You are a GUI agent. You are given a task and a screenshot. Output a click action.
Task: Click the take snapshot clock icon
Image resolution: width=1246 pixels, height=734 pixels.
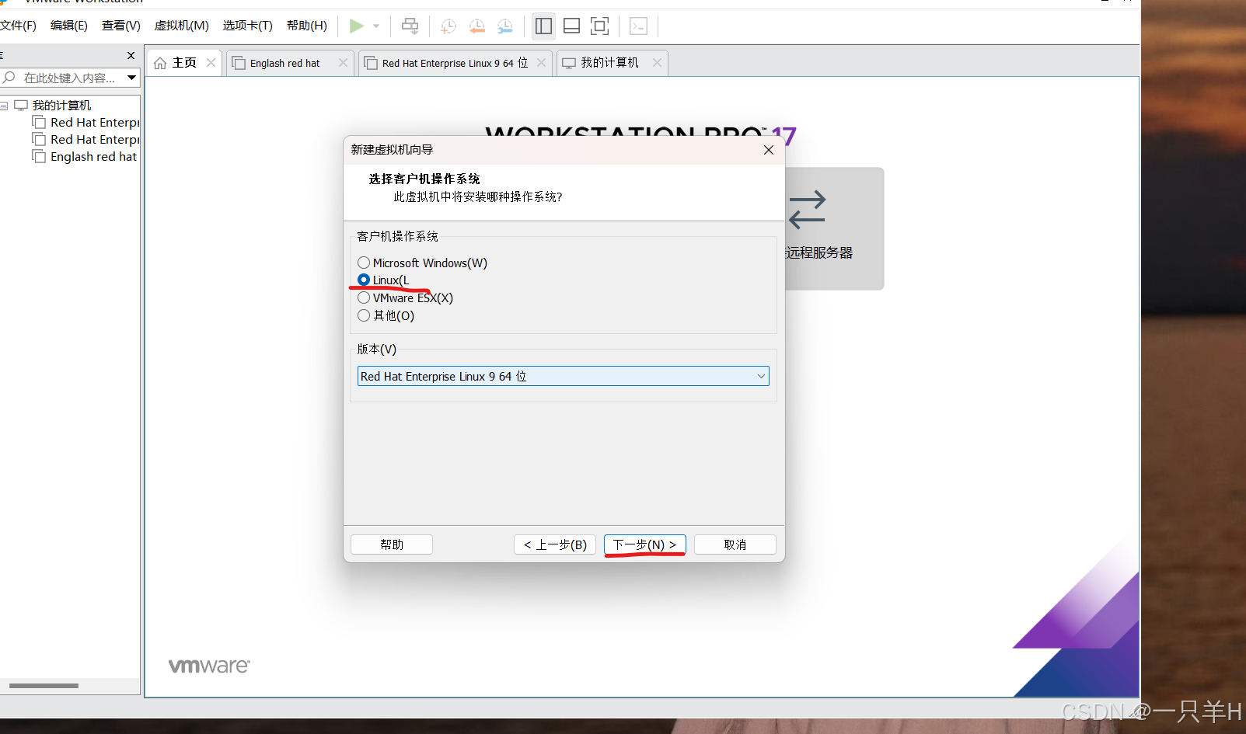448,26
